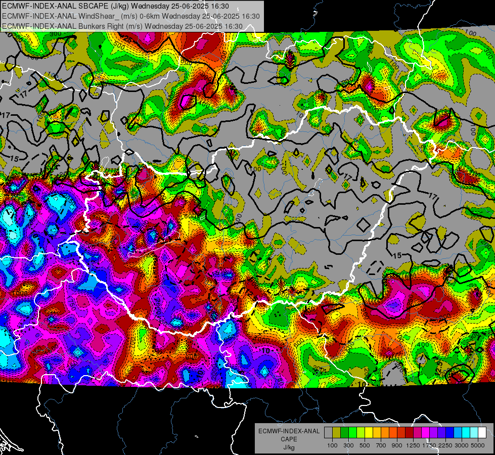Click the J/kg unit label in the legend
Image resolution: width=495 pixels, height=455 pixels.
point(289,447)
